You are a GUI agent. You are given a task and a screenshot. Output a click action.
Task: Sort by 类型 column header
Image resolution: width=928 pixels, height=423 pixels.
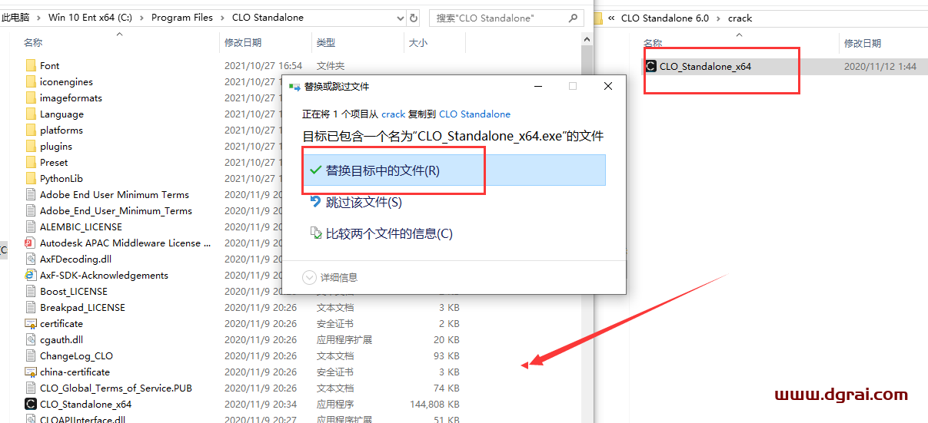pyautogui.click(x=326, y=43)
